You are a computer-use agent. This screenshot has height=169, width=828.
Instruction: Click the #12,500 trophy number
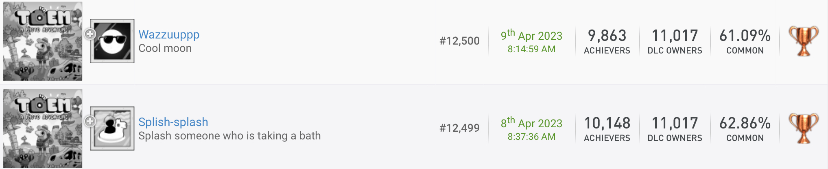[459, 41]
